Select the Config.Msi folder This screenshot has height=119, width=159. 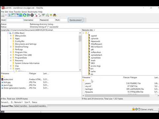point(20,41)
